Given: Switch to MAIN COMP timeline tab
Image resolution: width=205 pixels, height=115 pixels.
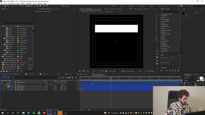Looking at the screenshot, I should click(x=12, y=74).
